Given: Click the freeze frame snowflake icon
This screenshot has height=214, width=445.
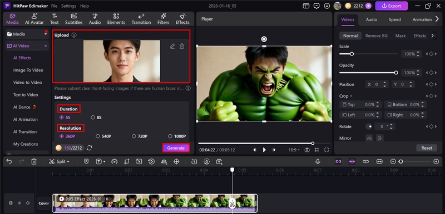Looking at the screenshot, I should 176,161.
